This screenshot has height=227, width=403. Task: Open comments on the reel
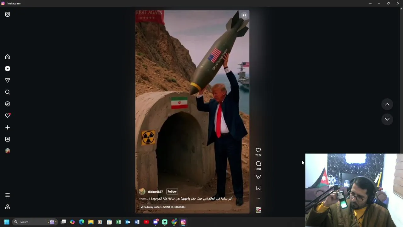[258, 164]
